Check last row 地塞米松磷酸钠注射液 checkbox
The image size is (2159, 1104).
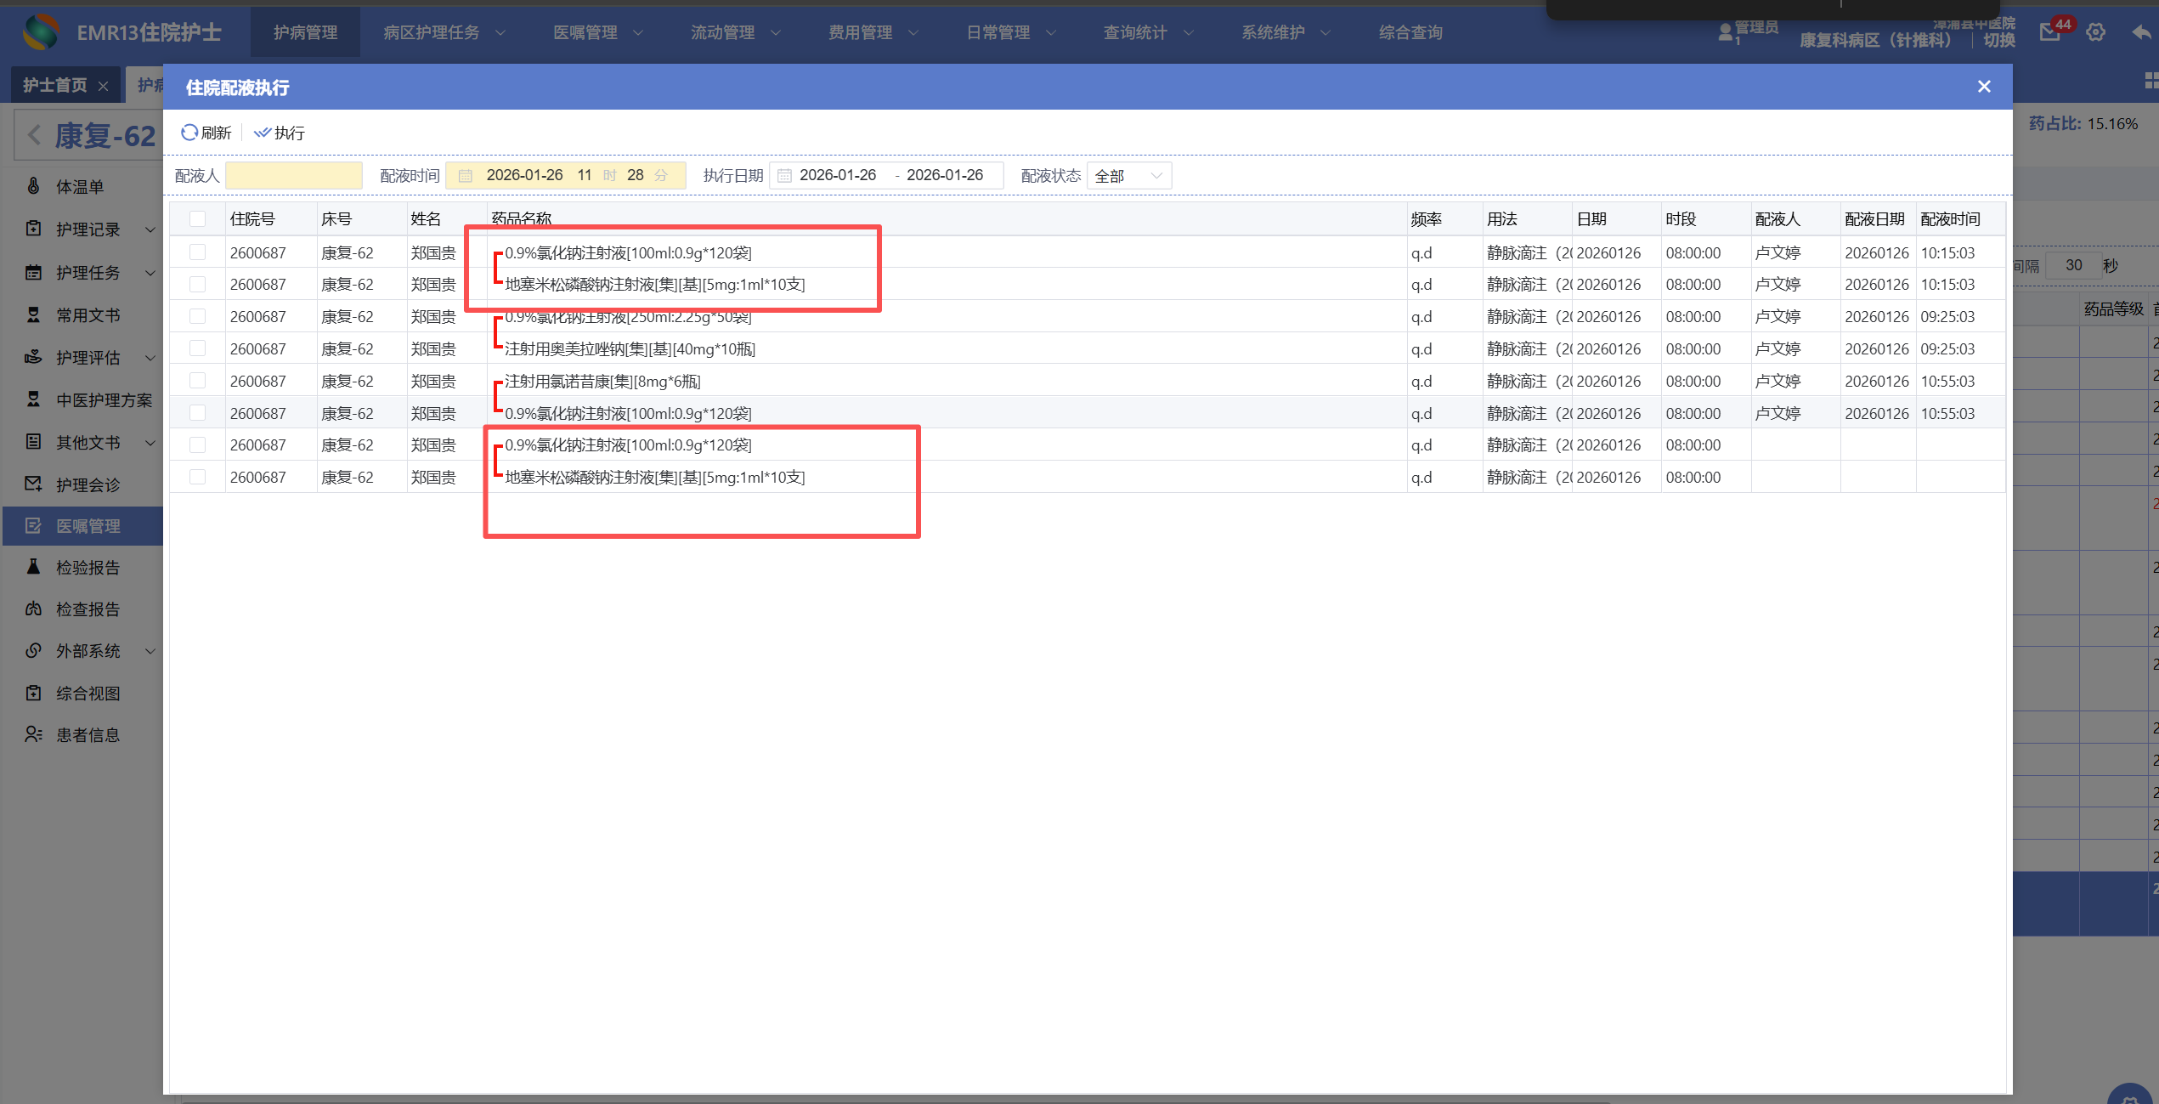click(x=197, y=477)
